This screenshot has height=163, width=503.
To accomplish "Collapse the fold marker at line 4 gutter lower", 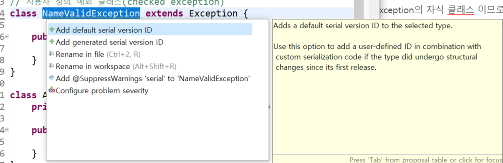I will (x=7, y=130).
